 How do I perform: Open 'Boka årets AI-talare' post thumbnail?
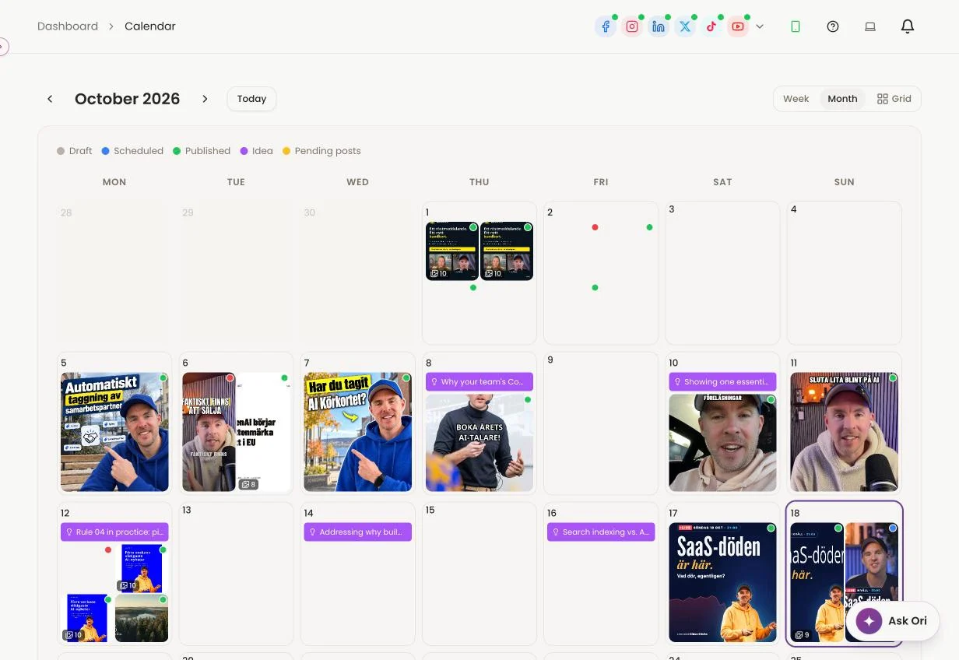(479, 443)
